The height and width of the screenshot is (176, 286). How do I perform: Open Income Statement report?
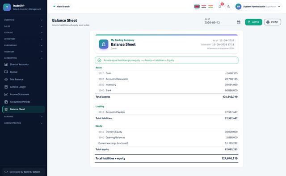(23, 94)
